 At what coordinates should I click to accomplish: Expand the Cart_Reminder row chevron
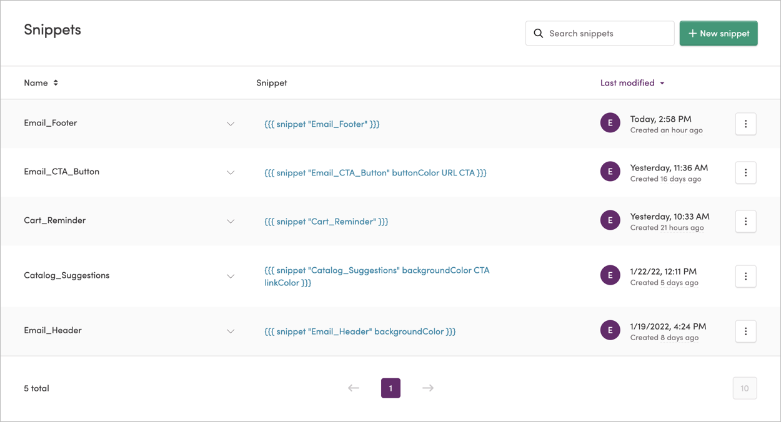pos(231,222)
